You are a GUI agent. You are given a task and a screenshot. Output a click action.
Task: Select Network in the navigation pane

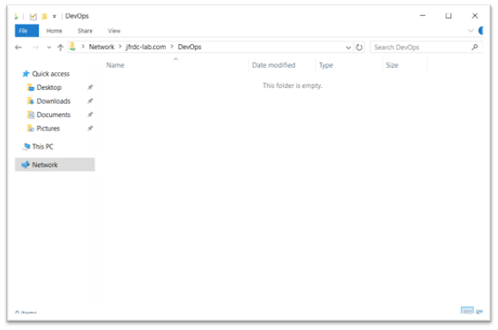[55, 165]
